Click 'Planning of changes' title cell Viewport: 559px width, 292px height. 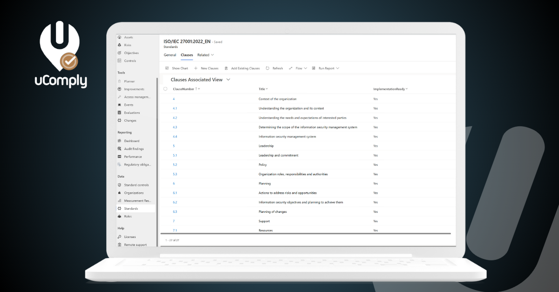(x=273, y=212)
